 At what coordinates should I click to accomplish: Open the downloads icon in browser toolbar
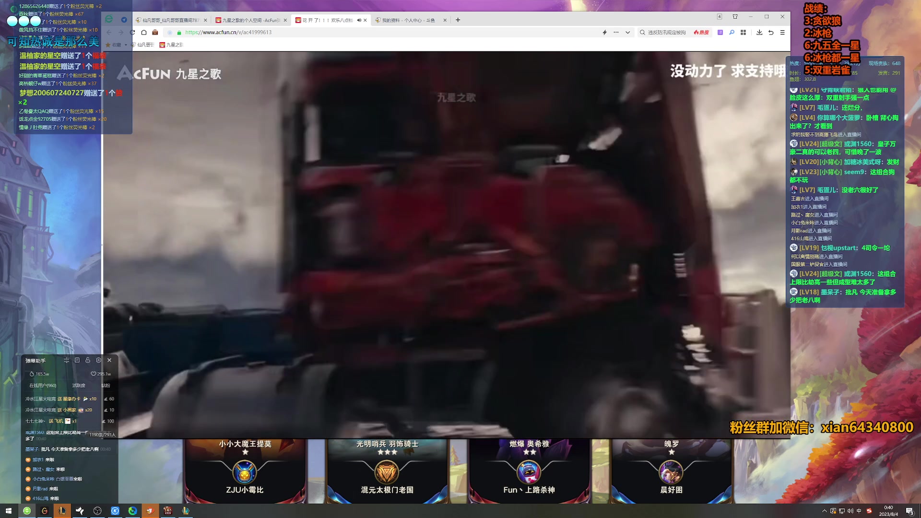coord(759,33)
